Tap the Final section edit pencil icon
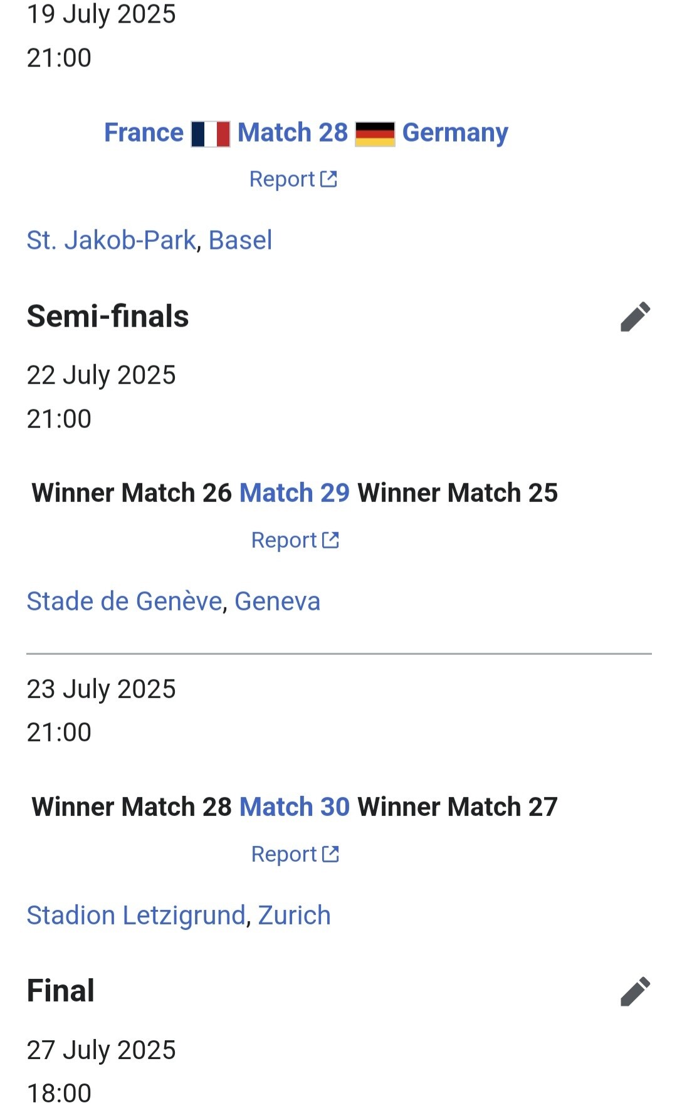The image size is (677, 1108). click(635, 991)
